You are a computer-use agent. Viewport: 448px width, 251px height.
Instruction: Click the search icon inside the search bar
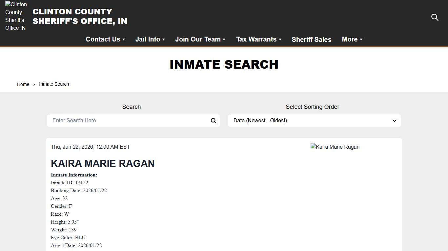pos(214,121)
